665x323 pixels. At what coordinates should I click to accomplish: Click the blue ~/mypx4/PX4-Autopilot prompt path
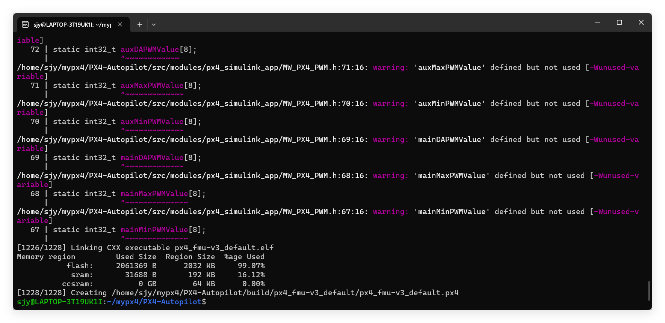[154, 302]
